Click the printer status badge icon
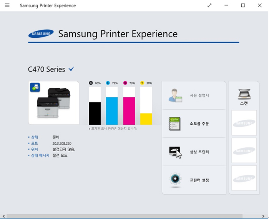The width and height of the screenshot is (269, 219). pyautogui.click(x=35, y=87)
